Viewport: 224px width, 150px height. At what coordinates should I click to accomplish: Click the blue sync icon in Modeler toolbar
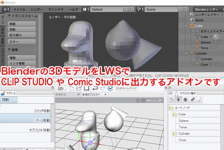pos(110,89)
